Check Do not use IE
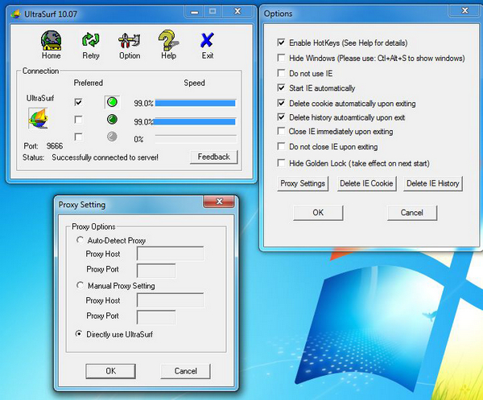Image resolution: width=483 pixels, height=400 pixels. click(x=281, y=73)
